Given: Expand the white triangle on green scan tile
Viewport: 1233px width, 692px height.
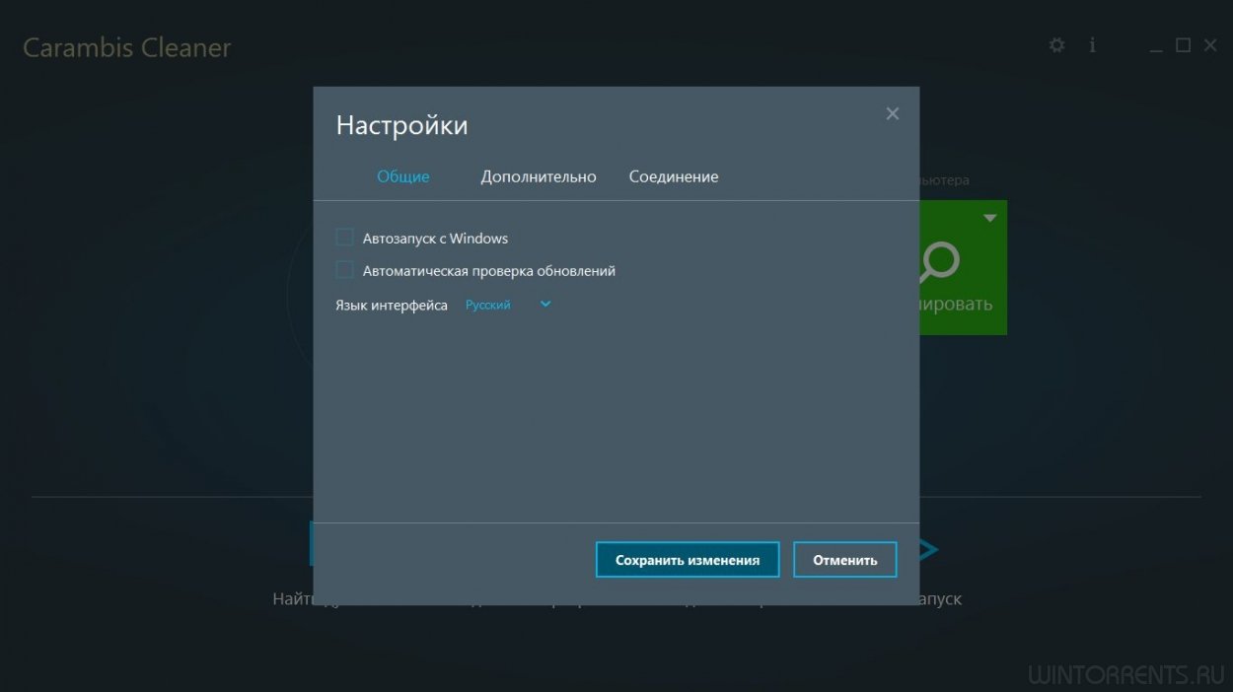Looking at the screenshot, I should (x=990, y=218).
